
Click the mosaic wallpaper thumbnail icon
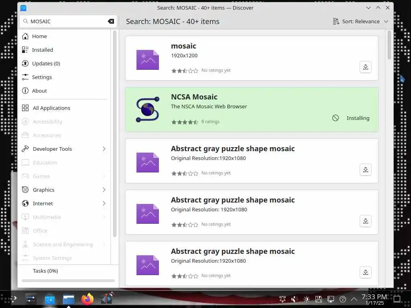click(x=148, y=60)
